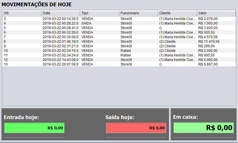Select Maria Irenilde client in OS 7 row
Image resolution: width=238 pixels, height=143 pixels.
pos(177,37)
